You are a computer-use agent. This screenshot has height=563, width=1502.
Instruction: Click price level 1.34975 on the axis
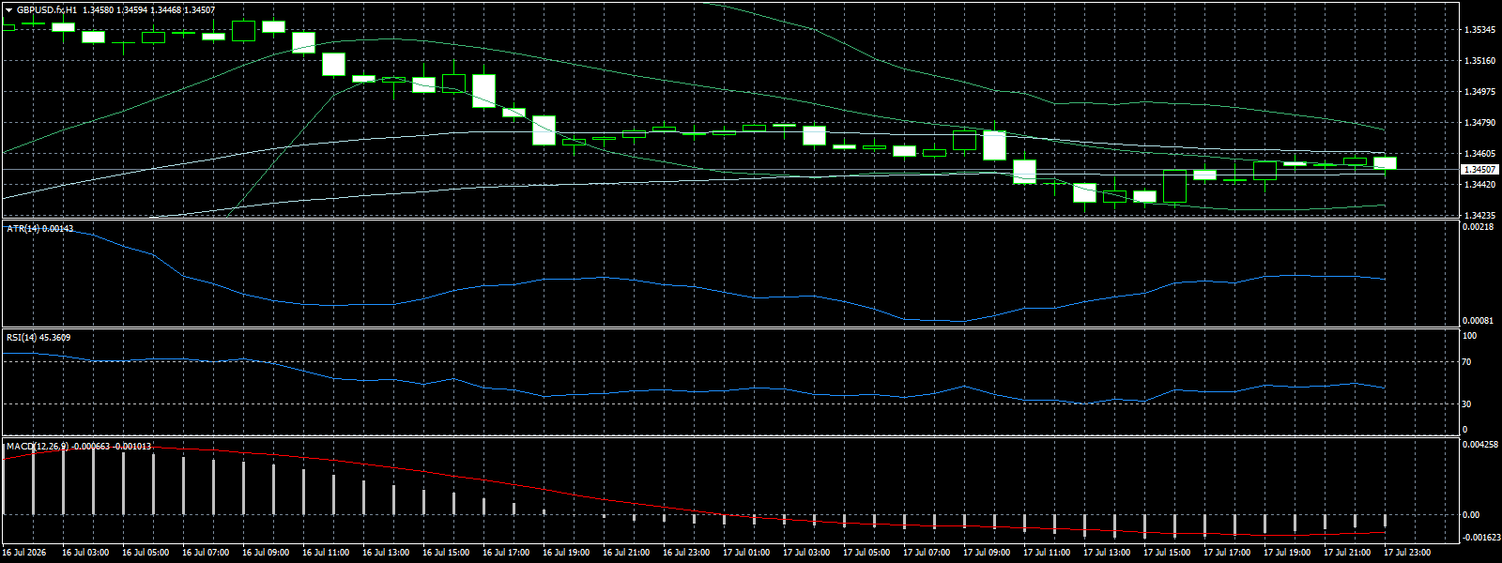point(1479,92)
